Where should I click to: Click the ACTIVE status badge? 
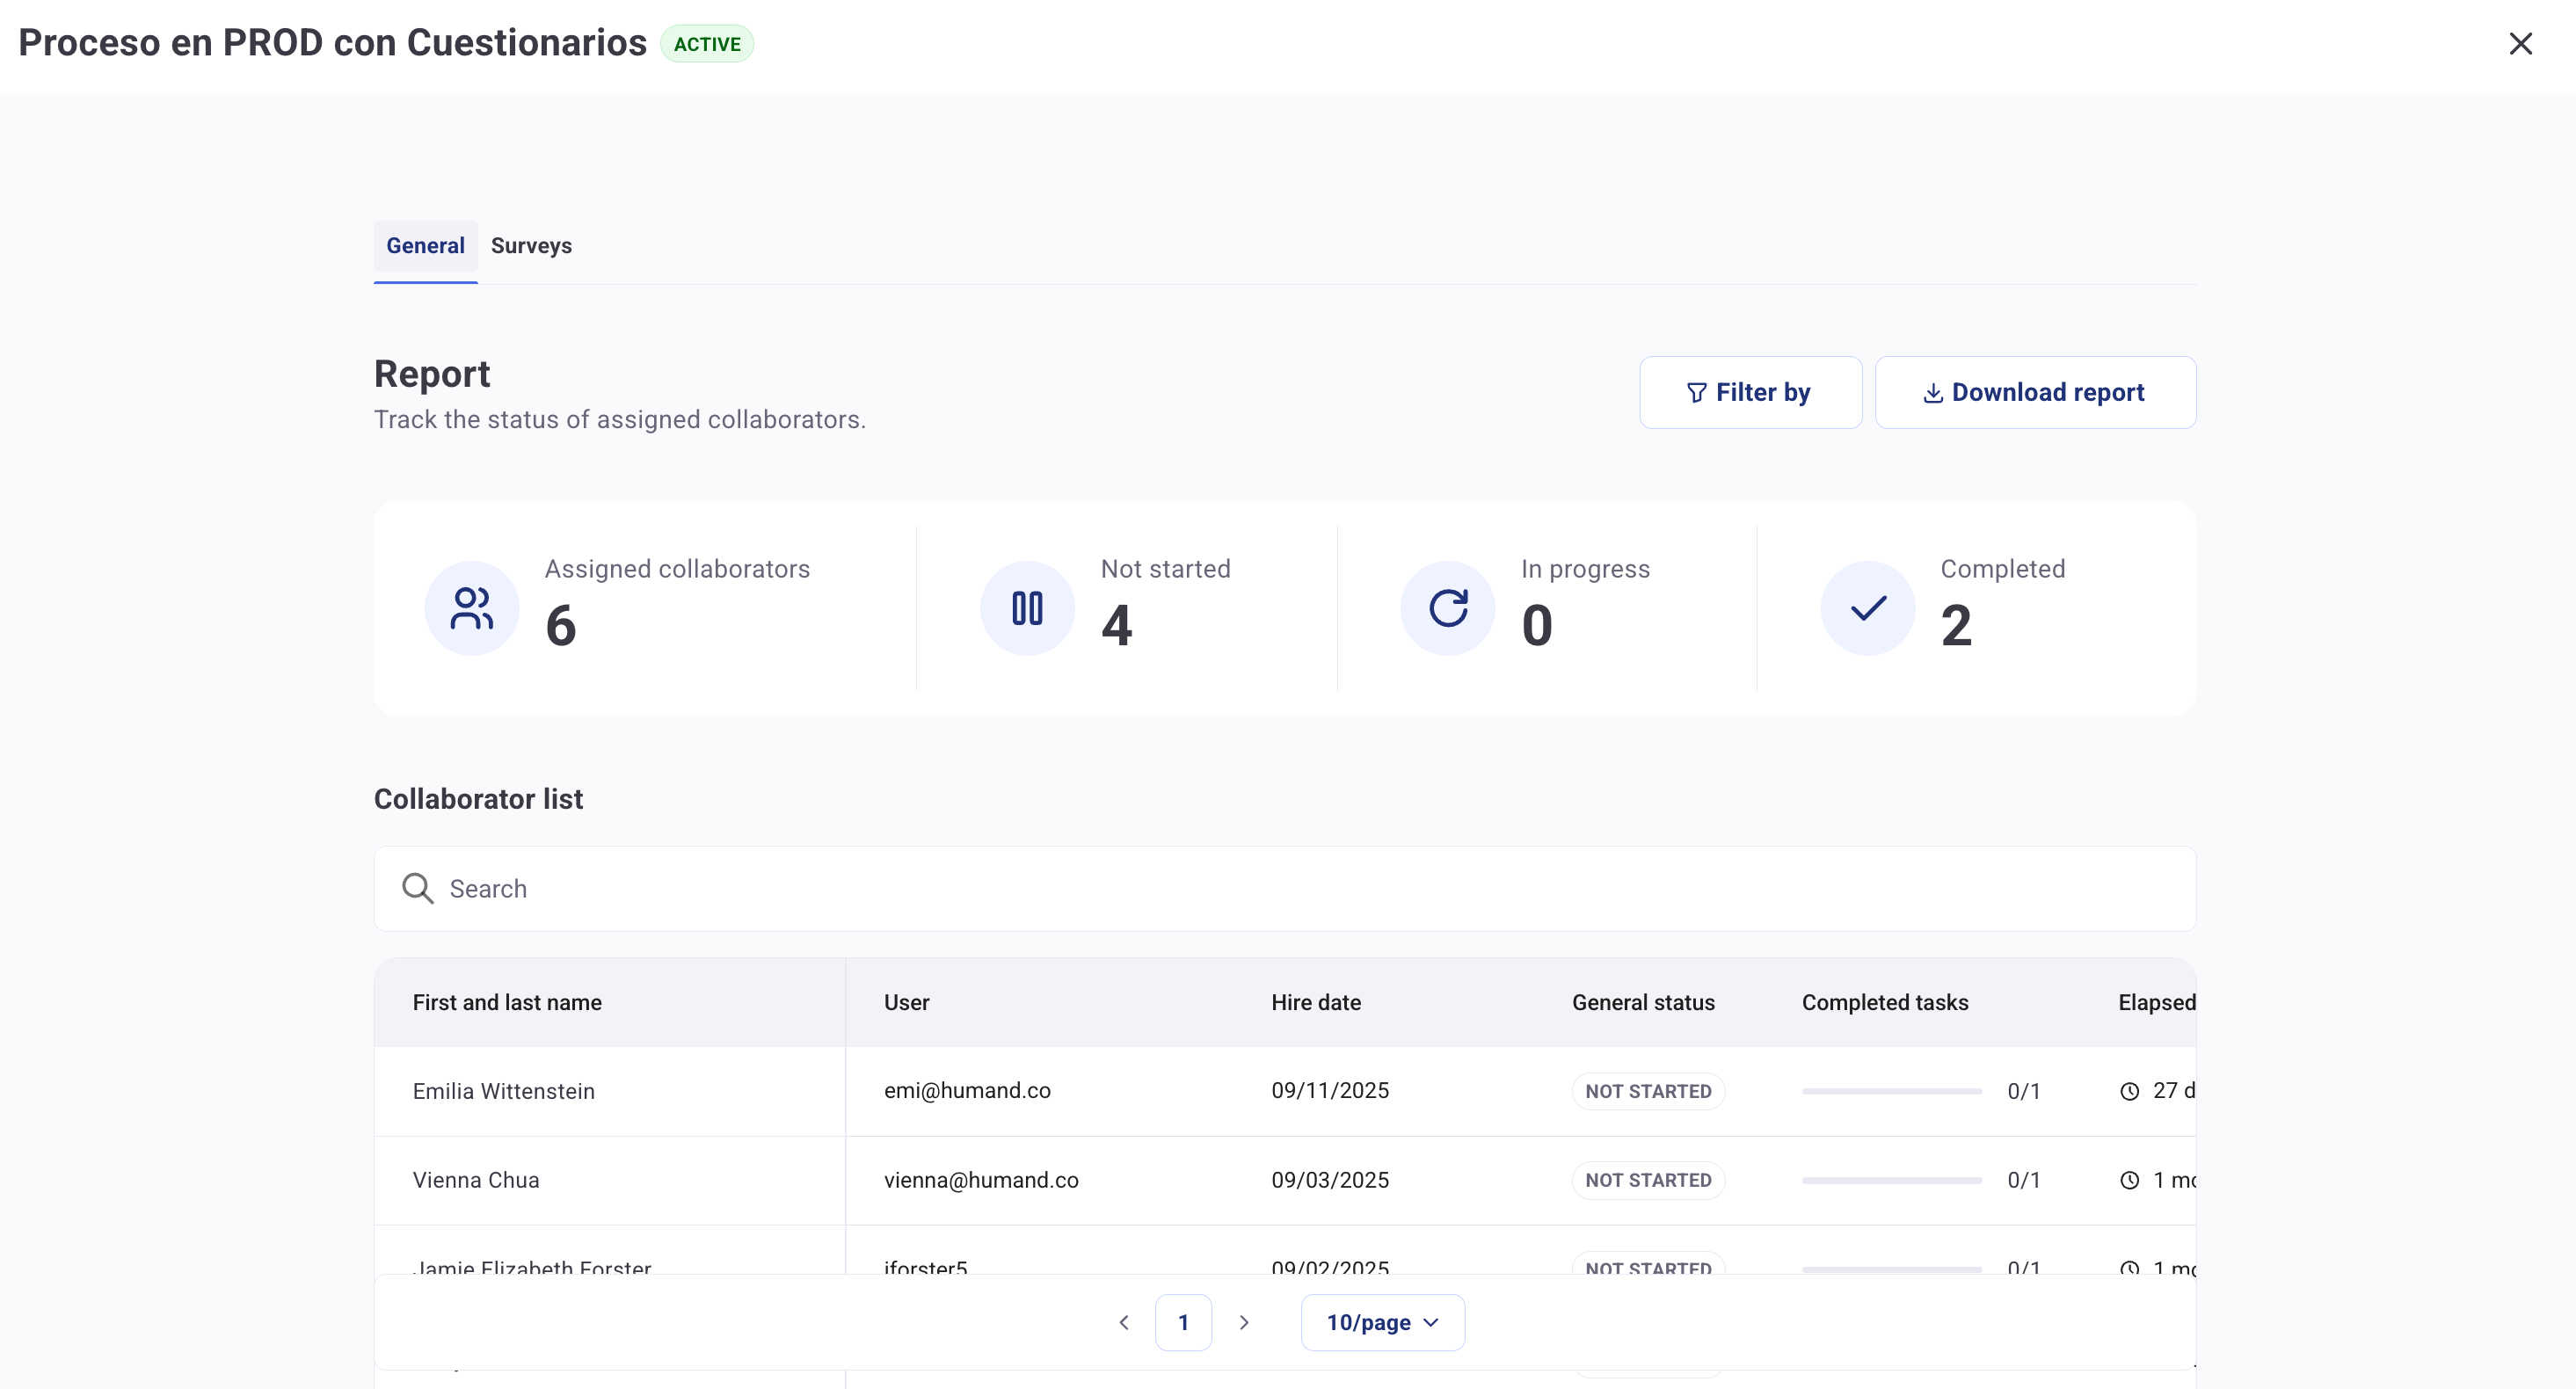click(707, 44)
